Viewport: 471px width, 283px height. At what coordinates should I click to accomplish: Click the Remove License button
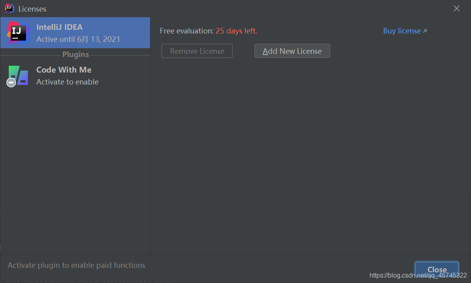[197, 51]
